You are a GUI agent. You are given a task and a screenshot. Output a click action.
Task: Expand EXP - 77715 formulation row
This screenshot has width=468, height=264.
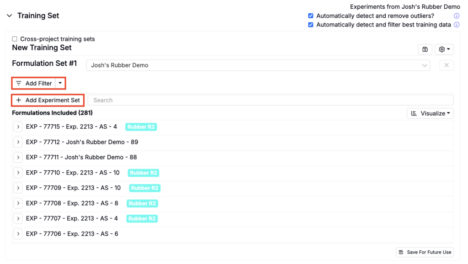tap(18, 127)
